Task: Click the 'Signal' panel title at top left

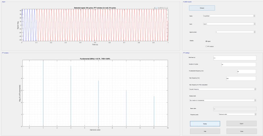Action: click(x=4, y=2)
